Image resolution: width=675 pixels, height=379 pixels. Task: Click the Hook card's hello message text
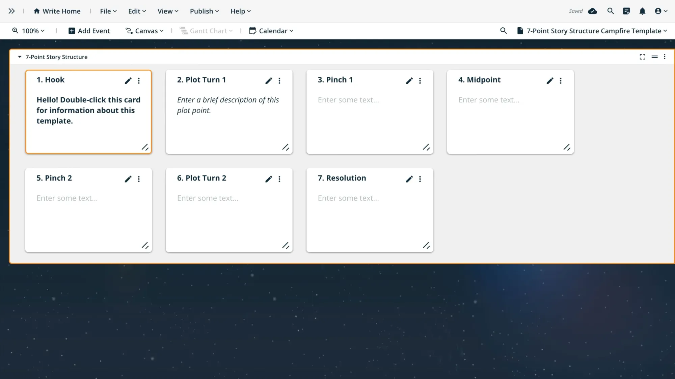pos(88,110)
